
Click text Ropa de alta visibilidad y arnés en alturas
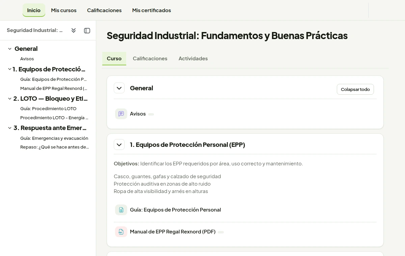pyautogui.click(x=161, y=191)
